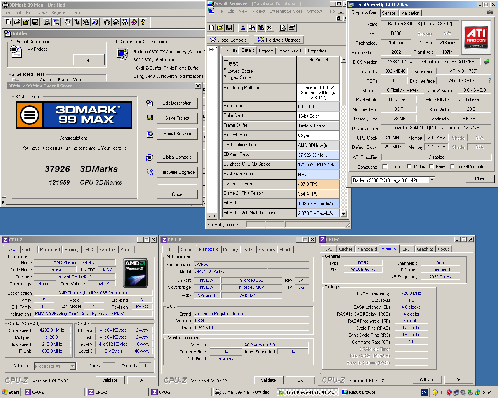The height and width of the screenshot is (398, 498).
Task: Open the Run menu in 3DMark 99 Max
Action: click(30, 12)
